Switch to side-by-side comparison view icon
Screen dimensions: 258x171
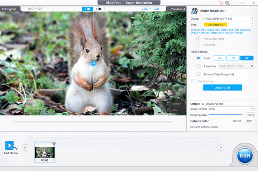(99, 9)
